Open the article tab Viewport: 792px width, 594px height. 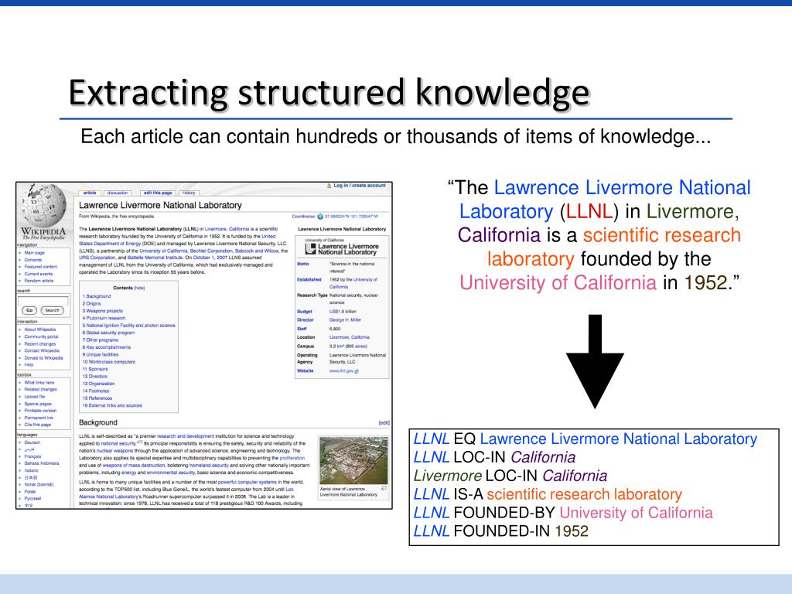(x=90, y=193)
